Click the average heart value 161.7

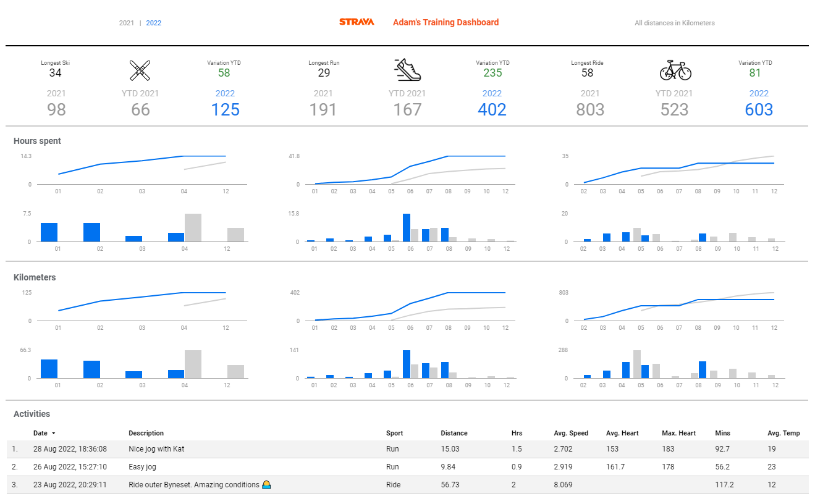614,467
